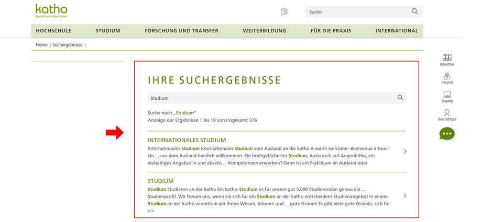The height and width of the screenshot is (222, 482).
Task: Open the green chat bubble
Action: [x=447, y=134]
